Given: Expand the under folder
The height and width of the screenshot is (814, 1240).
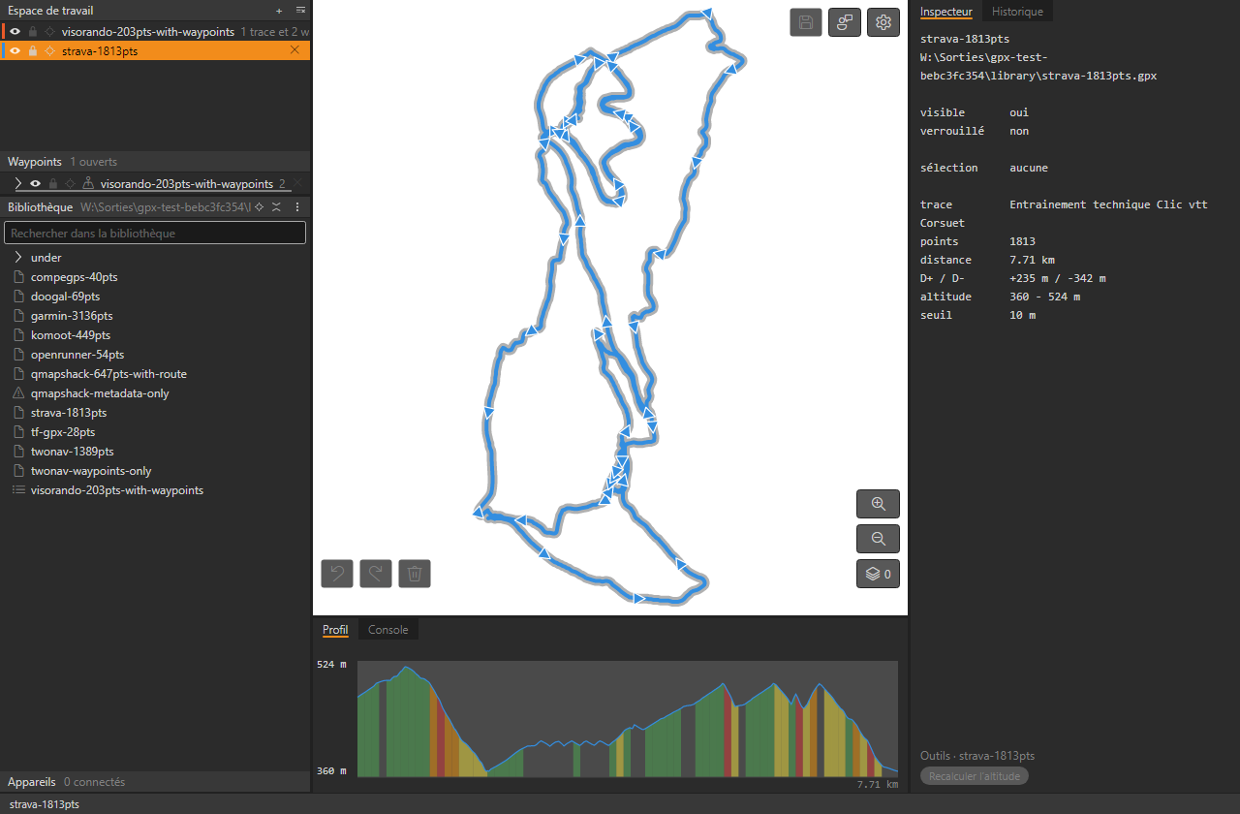Looking at the screenshot, I should pos(18,258).
